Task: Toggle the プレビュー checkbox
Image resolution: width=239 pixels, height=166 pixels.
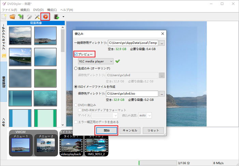Action: (x=76, y=54)
